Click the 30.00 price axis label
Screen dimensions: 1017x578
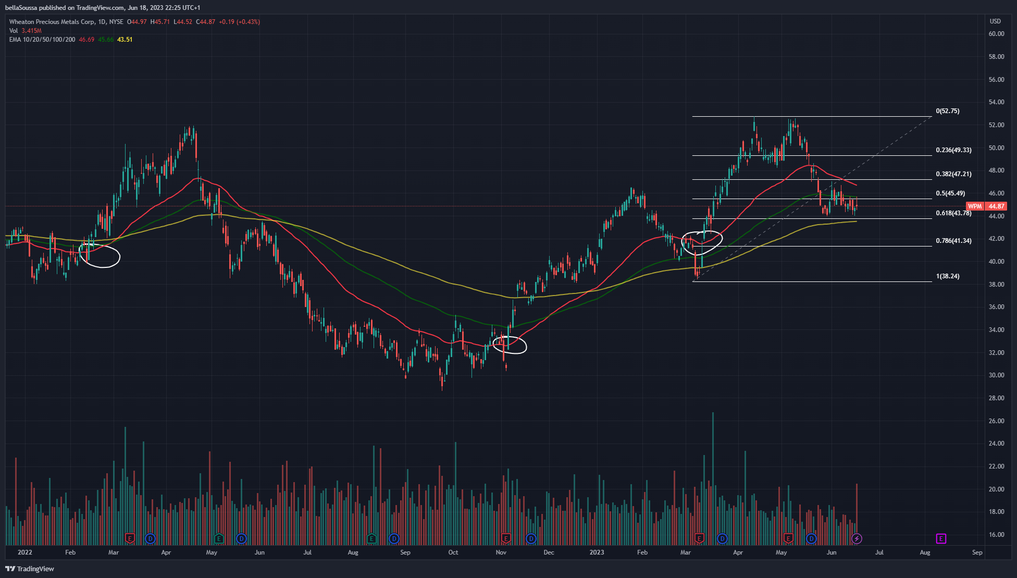[x=996, y=375]
